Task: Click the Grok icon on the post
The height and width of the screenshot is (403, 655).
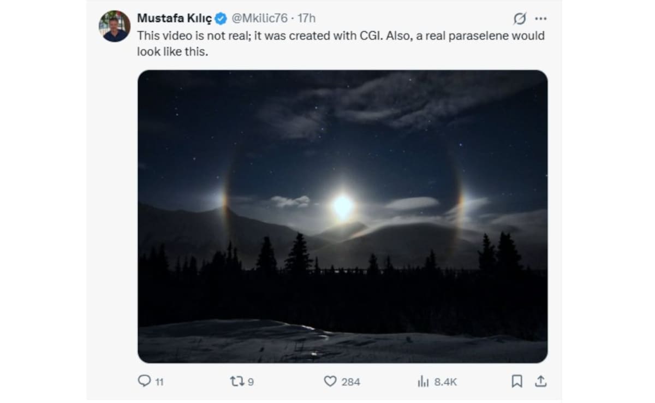Action: [520, 19]
